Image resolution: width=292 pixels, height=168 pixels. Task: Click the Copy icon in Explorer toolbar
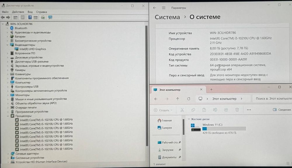(x=193, y=110)
